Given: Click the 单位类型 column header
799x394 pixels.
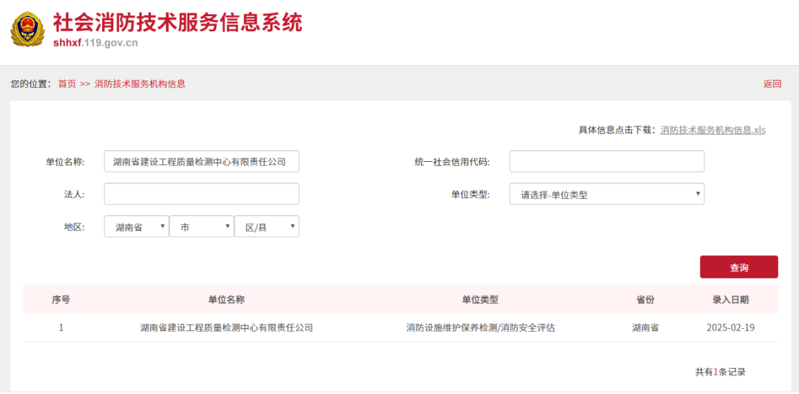Looking at the screenshot, I should pos(480,300).
